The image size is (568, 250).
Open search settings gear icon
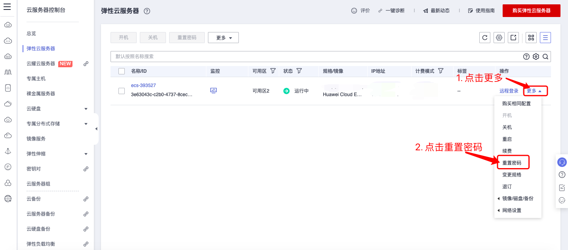pyautogui.click(x=536, y=57)
